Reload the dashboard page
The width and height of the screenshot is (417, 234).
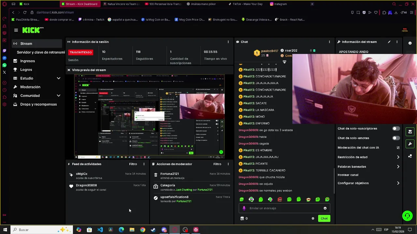pyautogui.click(x=25, y=12)
